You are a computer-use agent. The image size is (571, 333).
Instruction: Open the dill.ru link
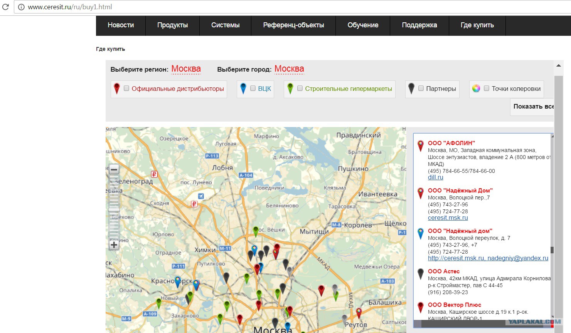pyautogui.click(x=435, y=177)
